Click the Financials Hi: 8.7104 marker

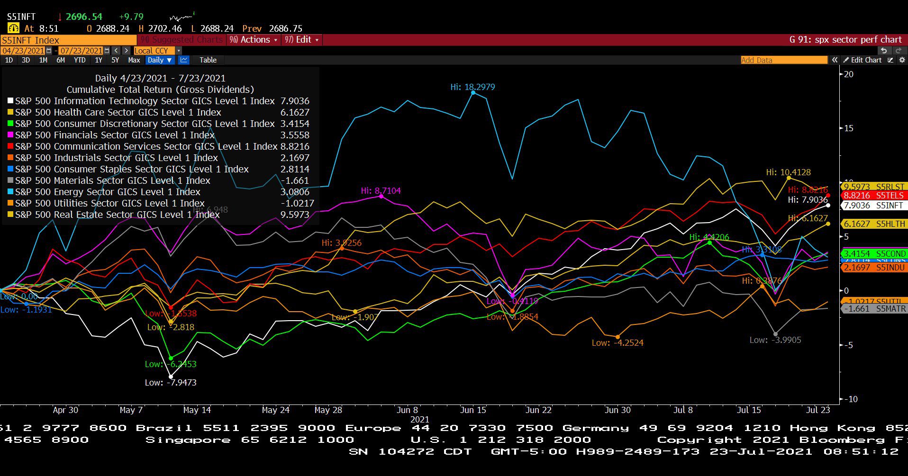tap(381, 196)
